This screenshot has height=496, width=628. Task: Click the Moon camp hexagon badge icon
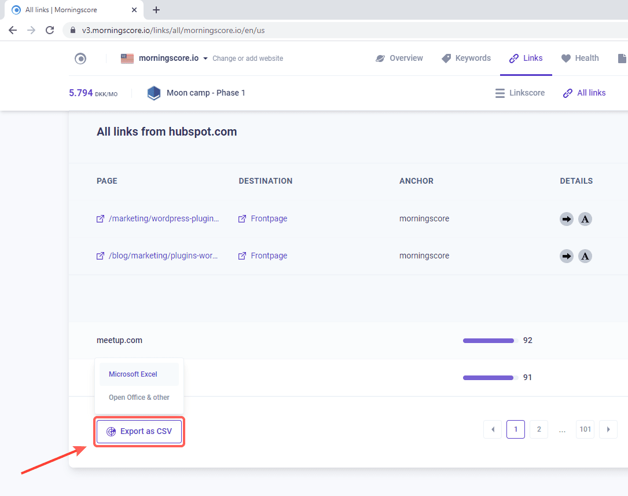(x=153, y=93)
